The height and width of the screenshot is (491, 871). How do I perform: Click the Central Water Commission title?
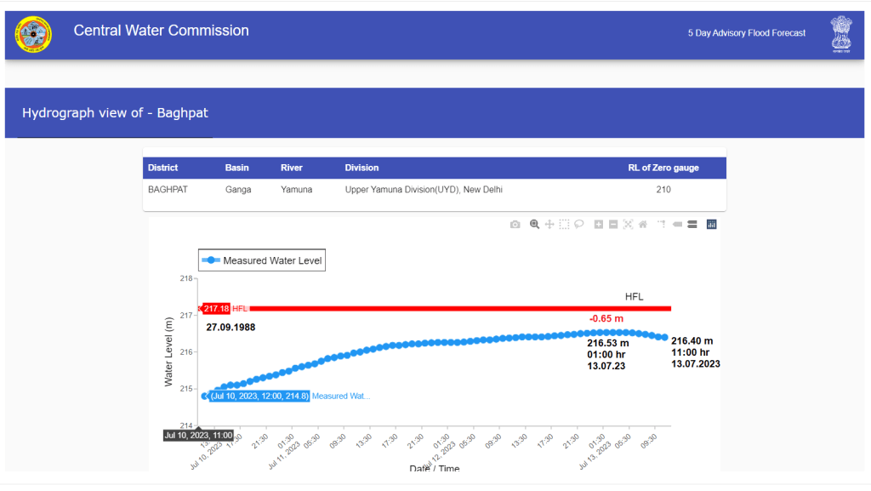162,31
